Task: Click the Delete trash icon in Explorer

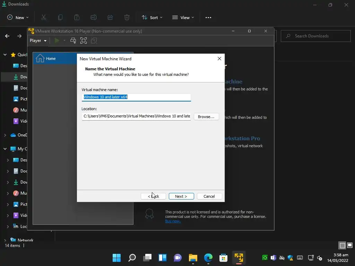Action: coord(127,17)
